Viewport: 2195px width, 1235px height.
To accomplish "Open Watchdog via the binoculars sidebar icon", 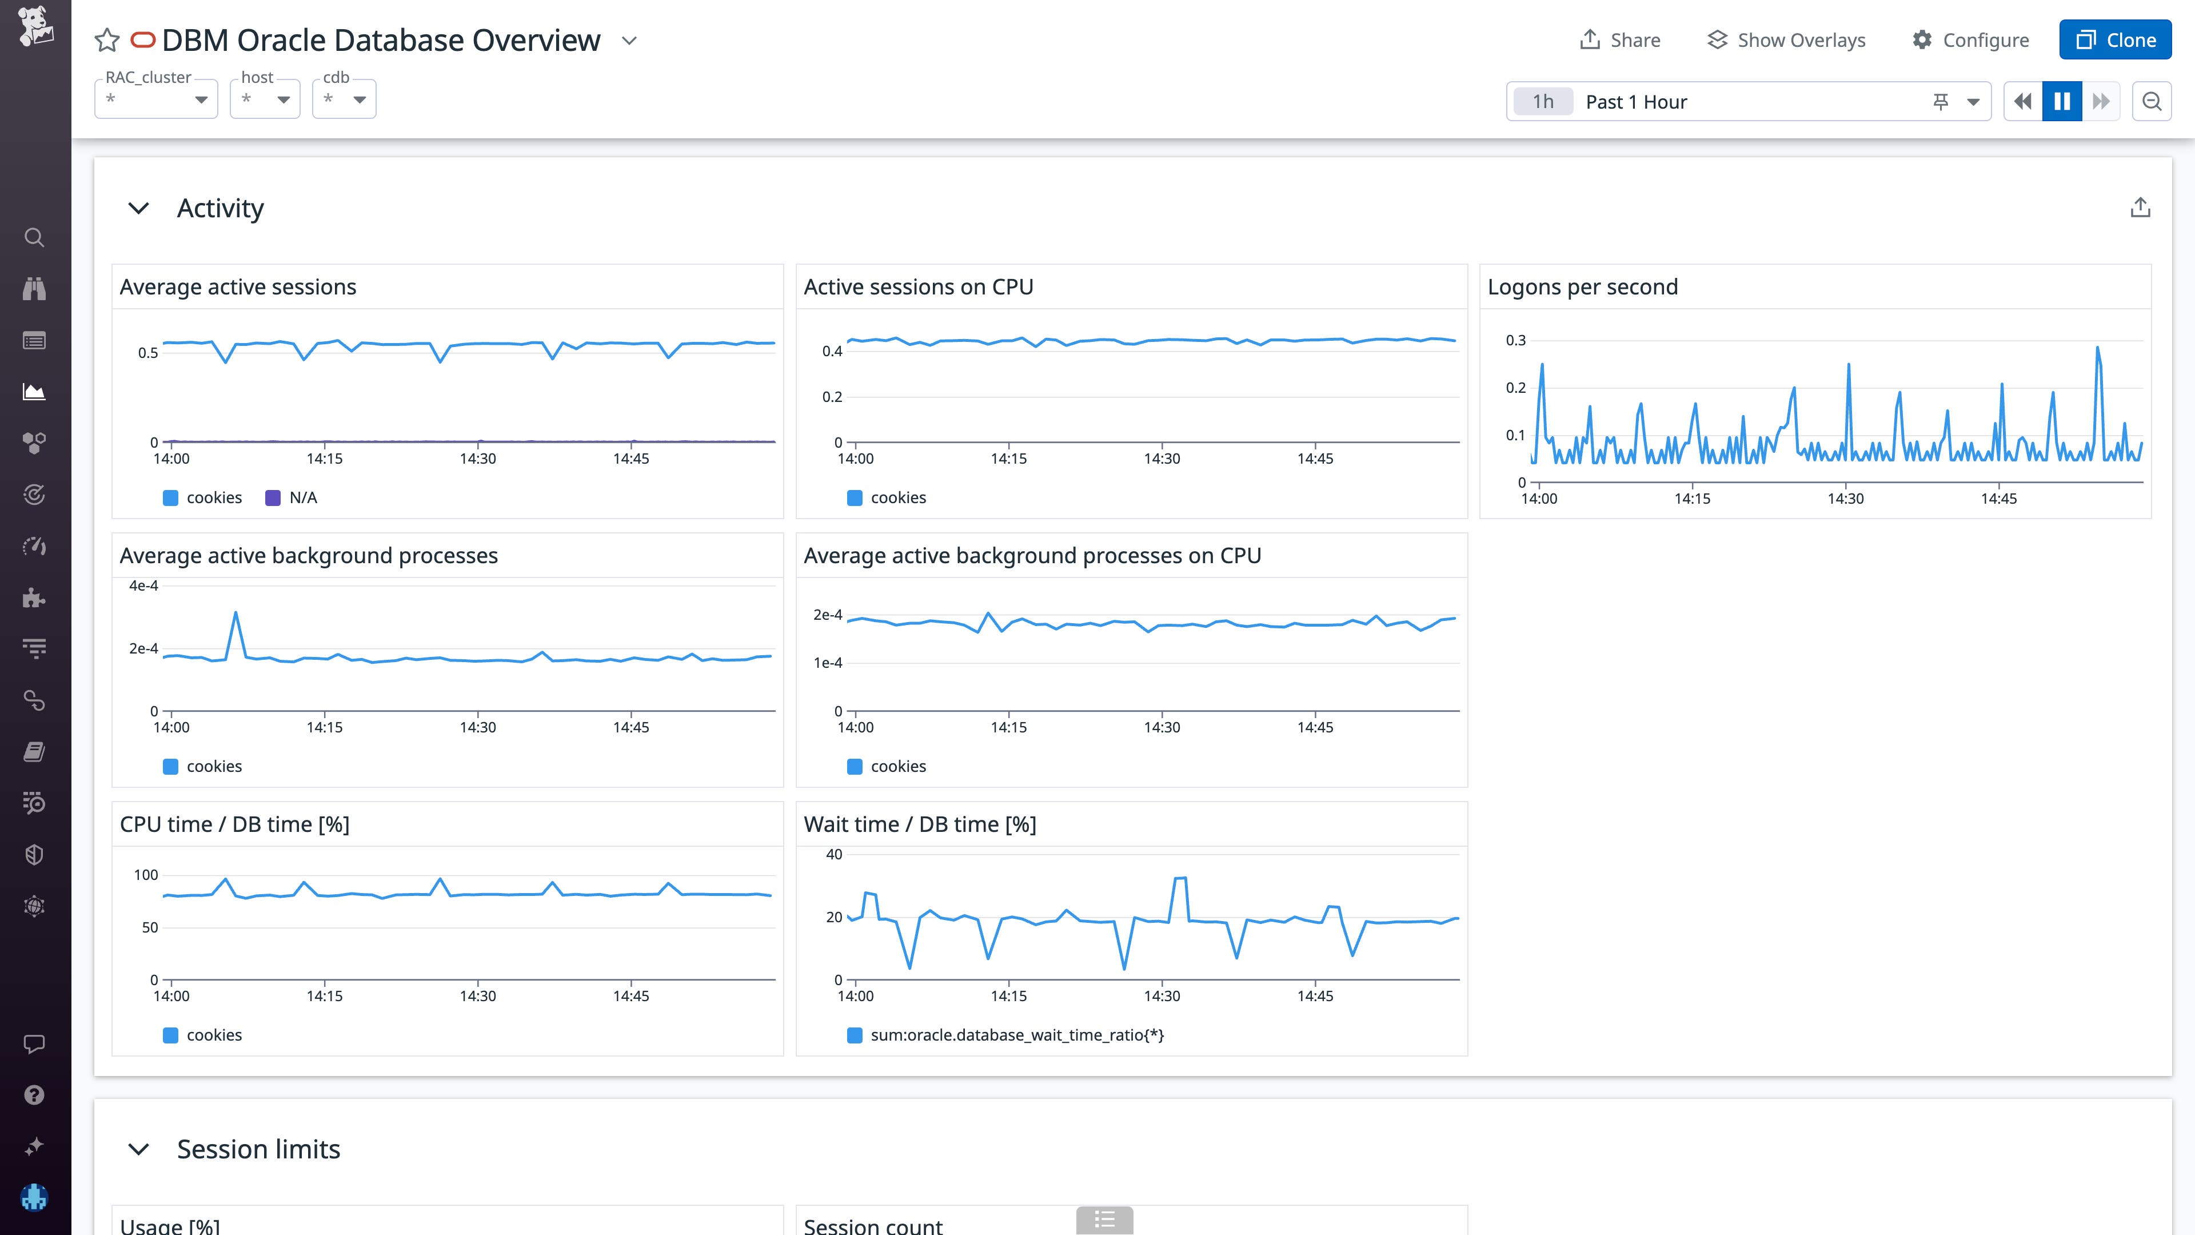I will coord(34,289).
